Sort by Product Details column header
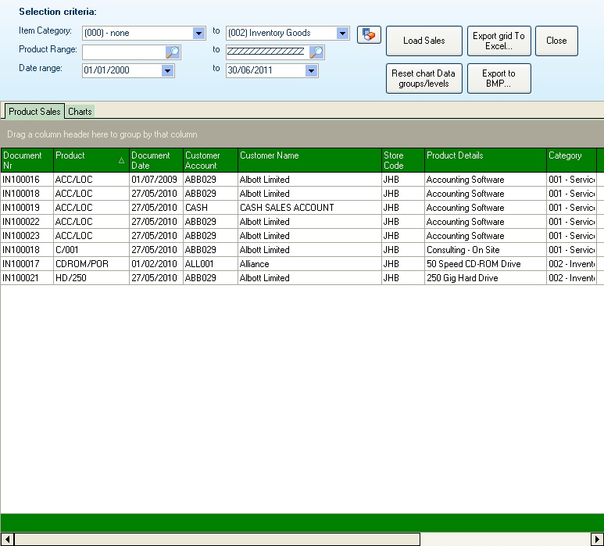 click(485, 160)
